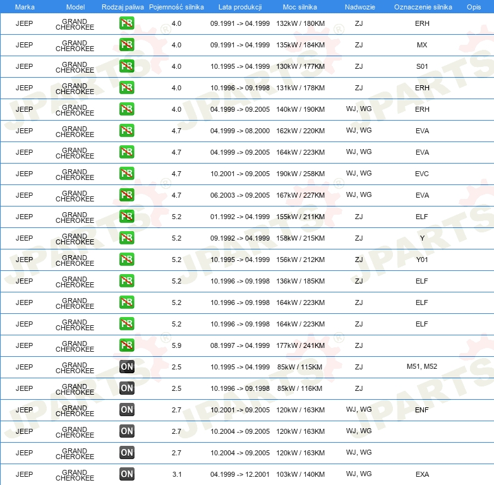The width and height of the screenshot is (494, 485).
Task: Click the Rodzaj paliwa column header
Action: point(122,6)
